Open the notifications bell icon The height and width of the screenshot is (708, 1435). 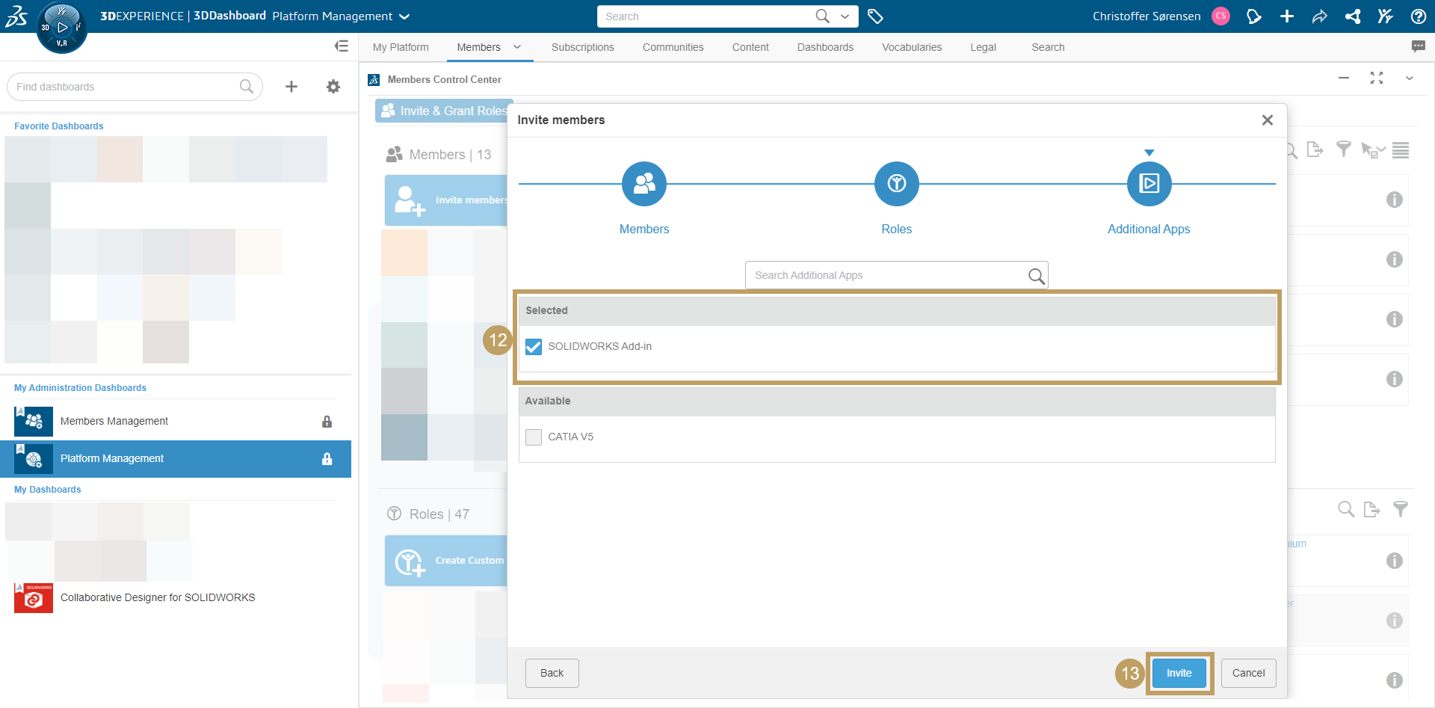click(1254, 16)
